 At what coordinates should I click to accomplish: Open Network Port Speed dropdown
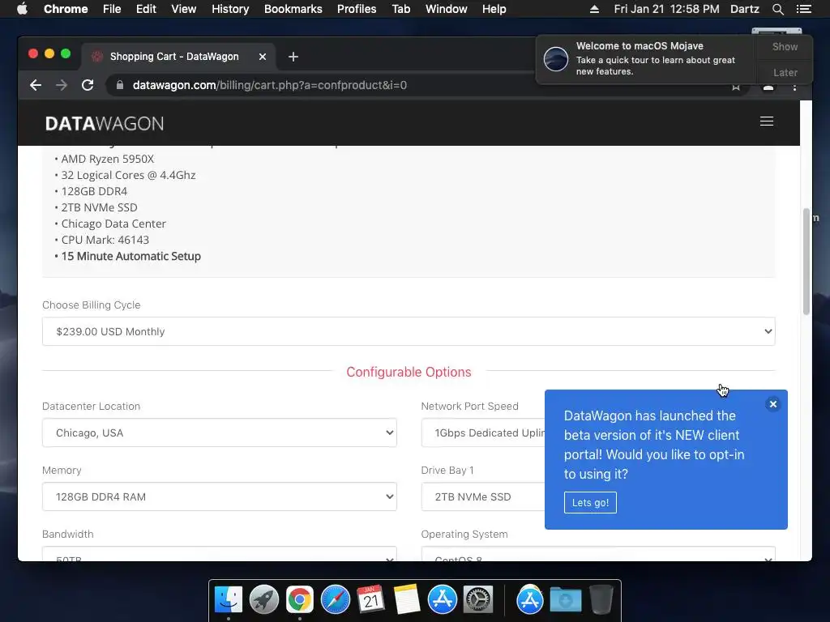point(483,432)
